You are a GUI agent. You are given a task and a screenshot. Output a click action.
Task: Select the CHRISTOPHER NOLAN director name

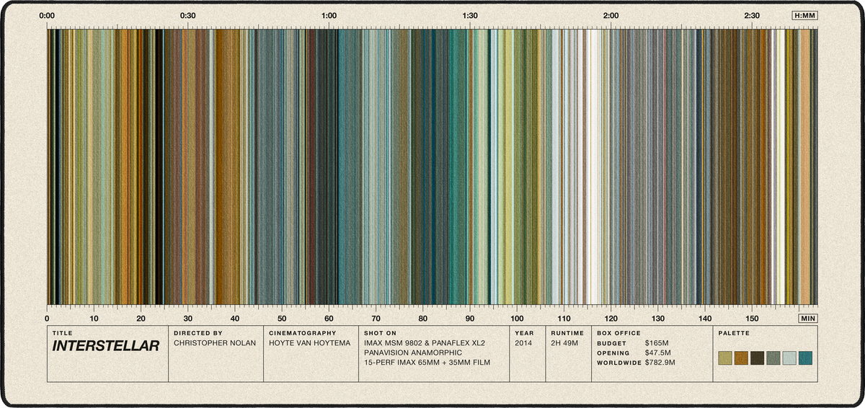point(215,343)
